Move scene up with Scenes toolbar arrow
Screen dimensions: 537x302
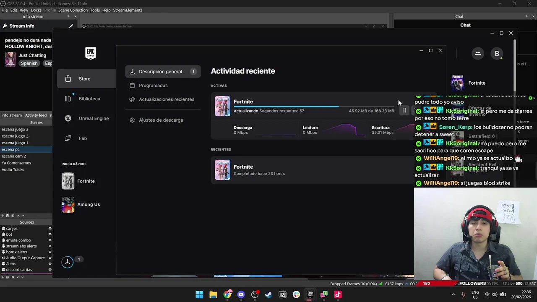click(18, 216)
